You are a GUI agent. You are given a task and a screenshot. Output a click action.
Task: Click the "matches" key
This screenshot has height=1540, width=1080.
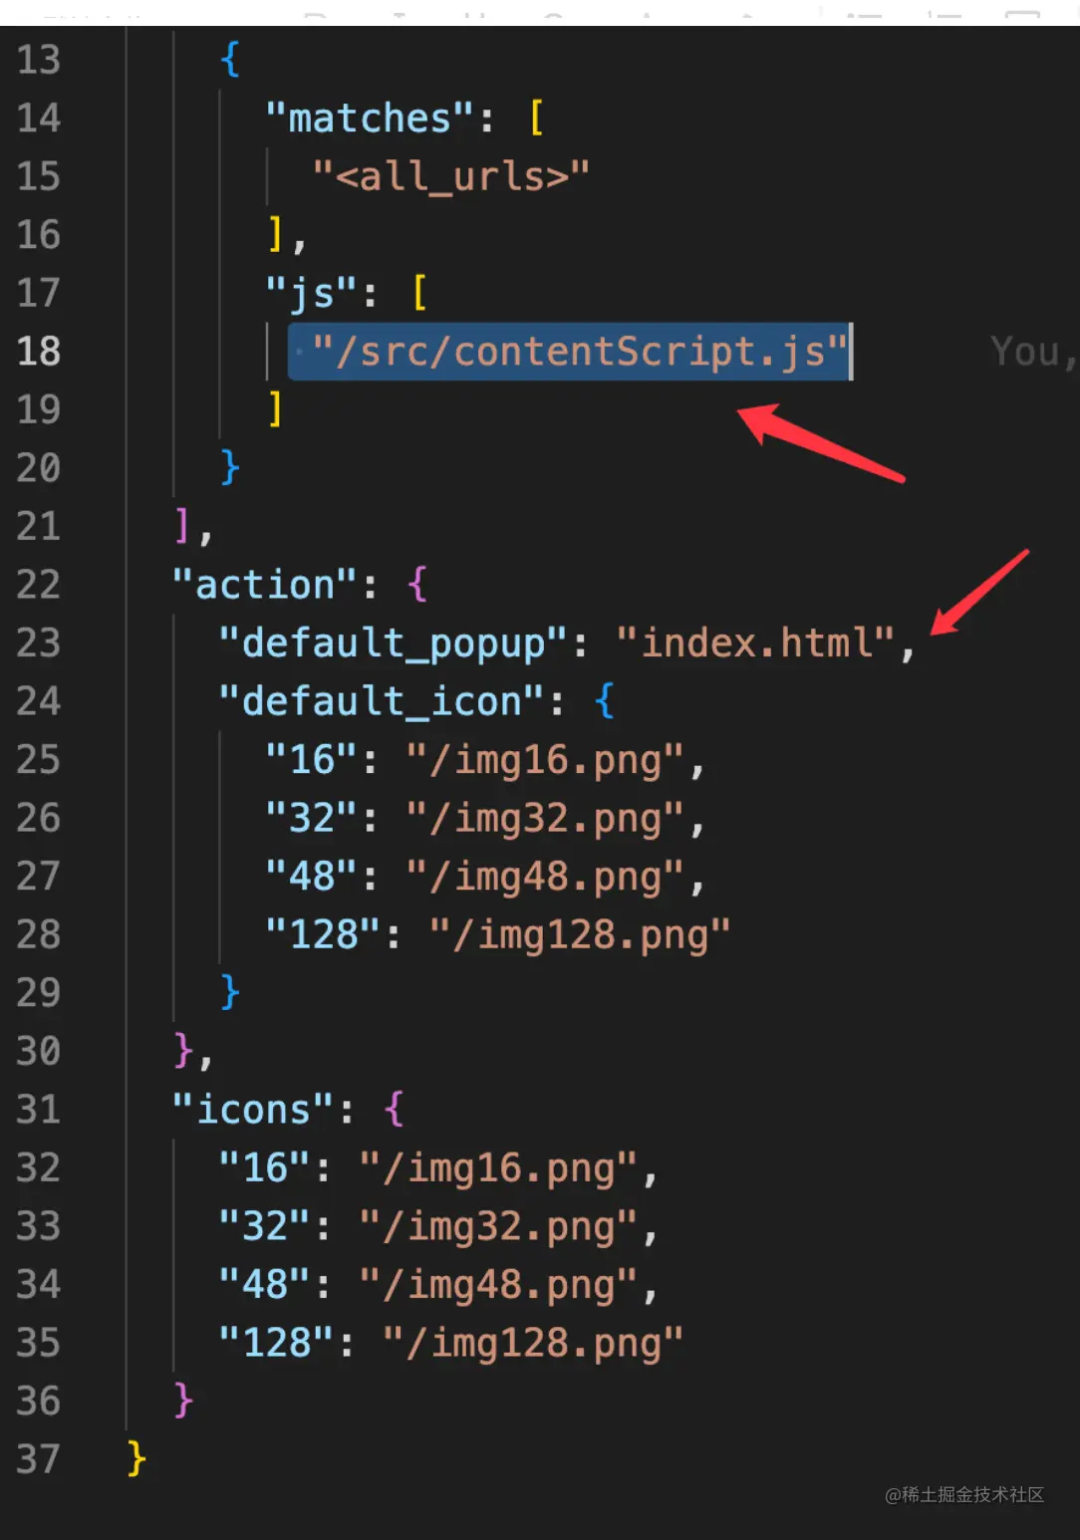point(369,119)
